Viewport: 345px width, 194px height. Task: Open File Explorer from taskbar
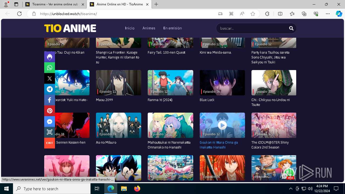[124, 189]
